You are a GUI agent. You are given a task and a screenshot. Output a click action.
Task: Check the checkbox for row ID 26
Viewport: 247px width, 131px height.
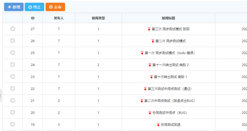point(12,41)
